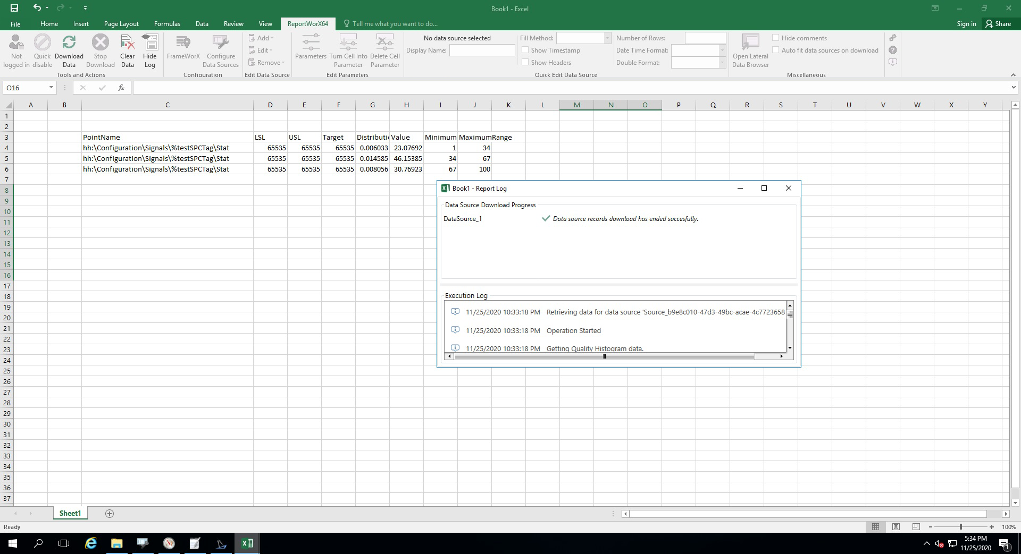Check Auto fit data sources on download
1021x554 pixels.
pos(776,50)
